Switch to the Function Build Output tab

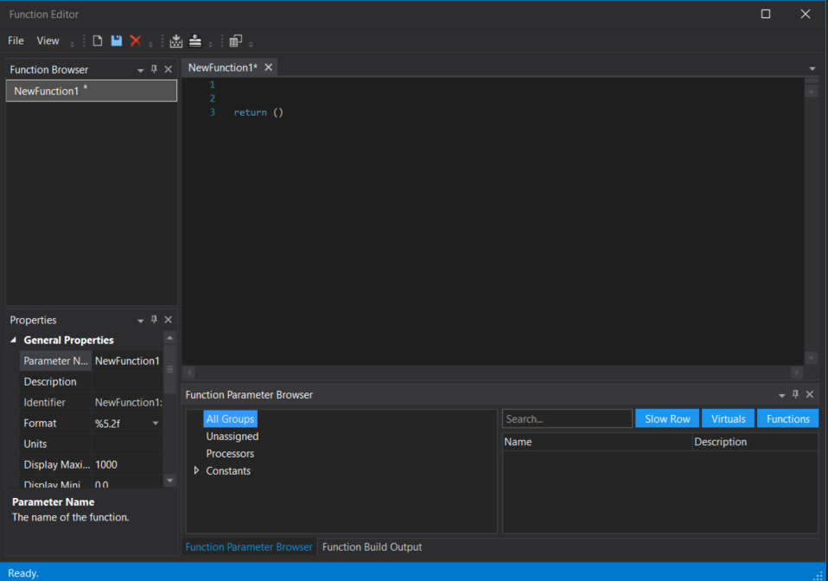click(x=370, y=546)
